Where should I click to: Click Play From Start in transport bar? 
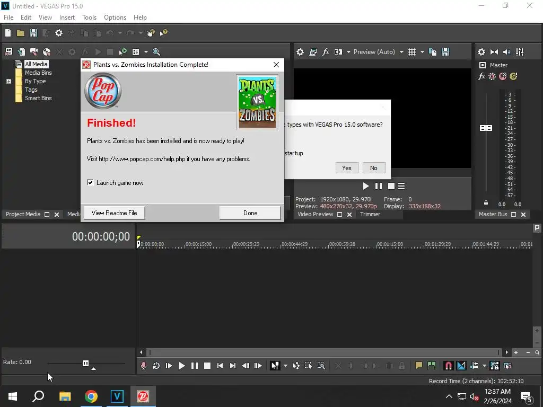click(169, 366)
